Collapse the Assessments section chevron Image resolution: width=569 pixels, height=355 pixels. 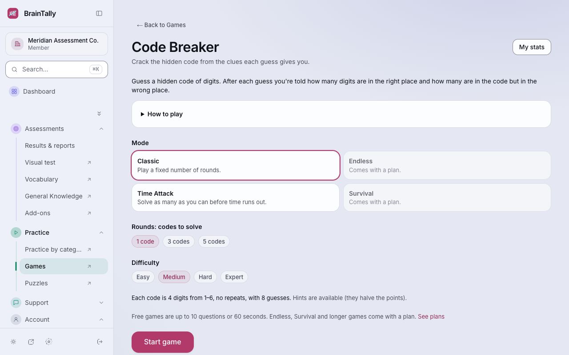(x=101, y=129)
